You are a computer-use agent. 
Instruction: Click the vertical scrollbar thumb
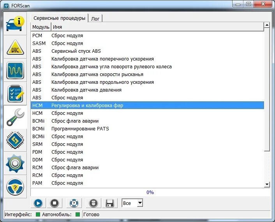pyautogui.click(x=267, y=89)
